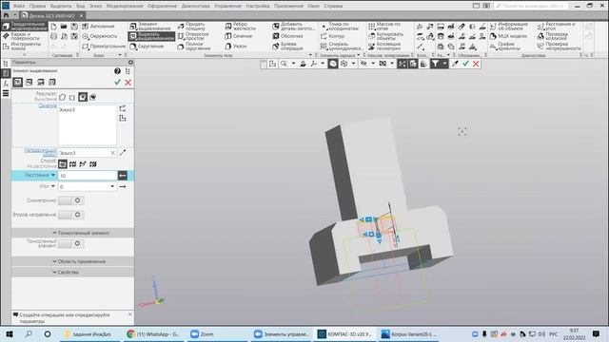The height and width of the screenshot is (342, 609).
Task: Open 'Расстояние и угол' measurement tool
Action: 557,27
